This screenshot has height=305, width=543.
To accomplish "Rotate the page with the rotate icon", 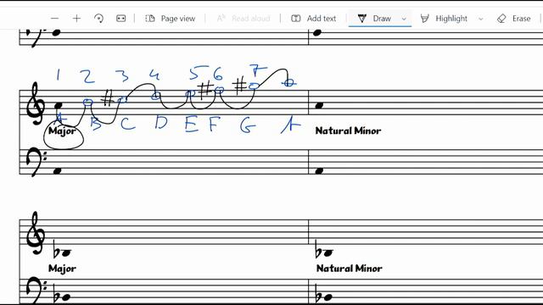I will click(x=98, y=19).
